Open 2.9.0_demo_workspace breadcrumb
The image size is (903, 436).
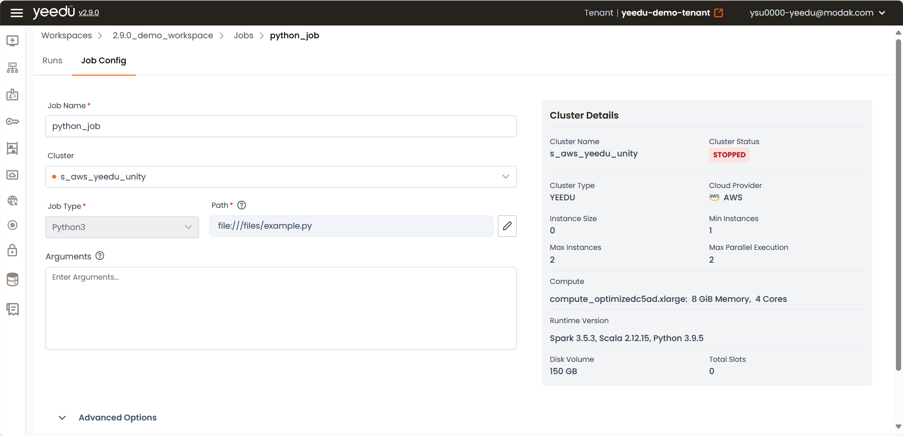coord(163,35)
